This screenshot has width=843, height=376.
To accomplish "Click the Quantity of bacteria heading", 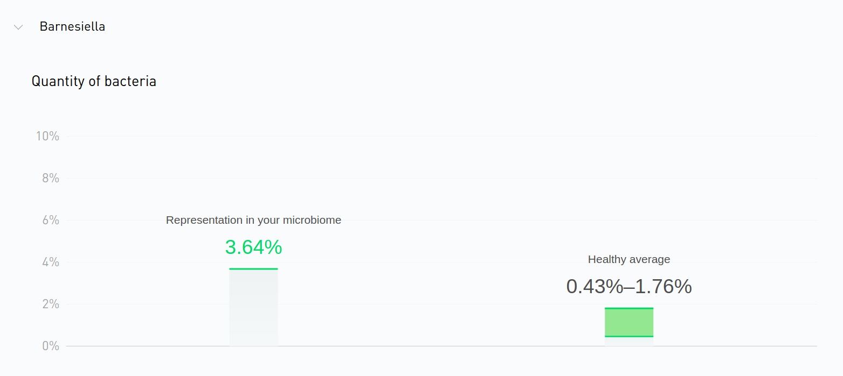I will [94, 81].
